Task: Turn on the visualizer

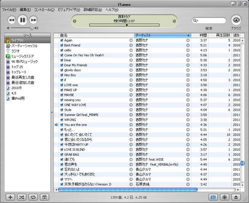Action: click(x=225, y=197)
